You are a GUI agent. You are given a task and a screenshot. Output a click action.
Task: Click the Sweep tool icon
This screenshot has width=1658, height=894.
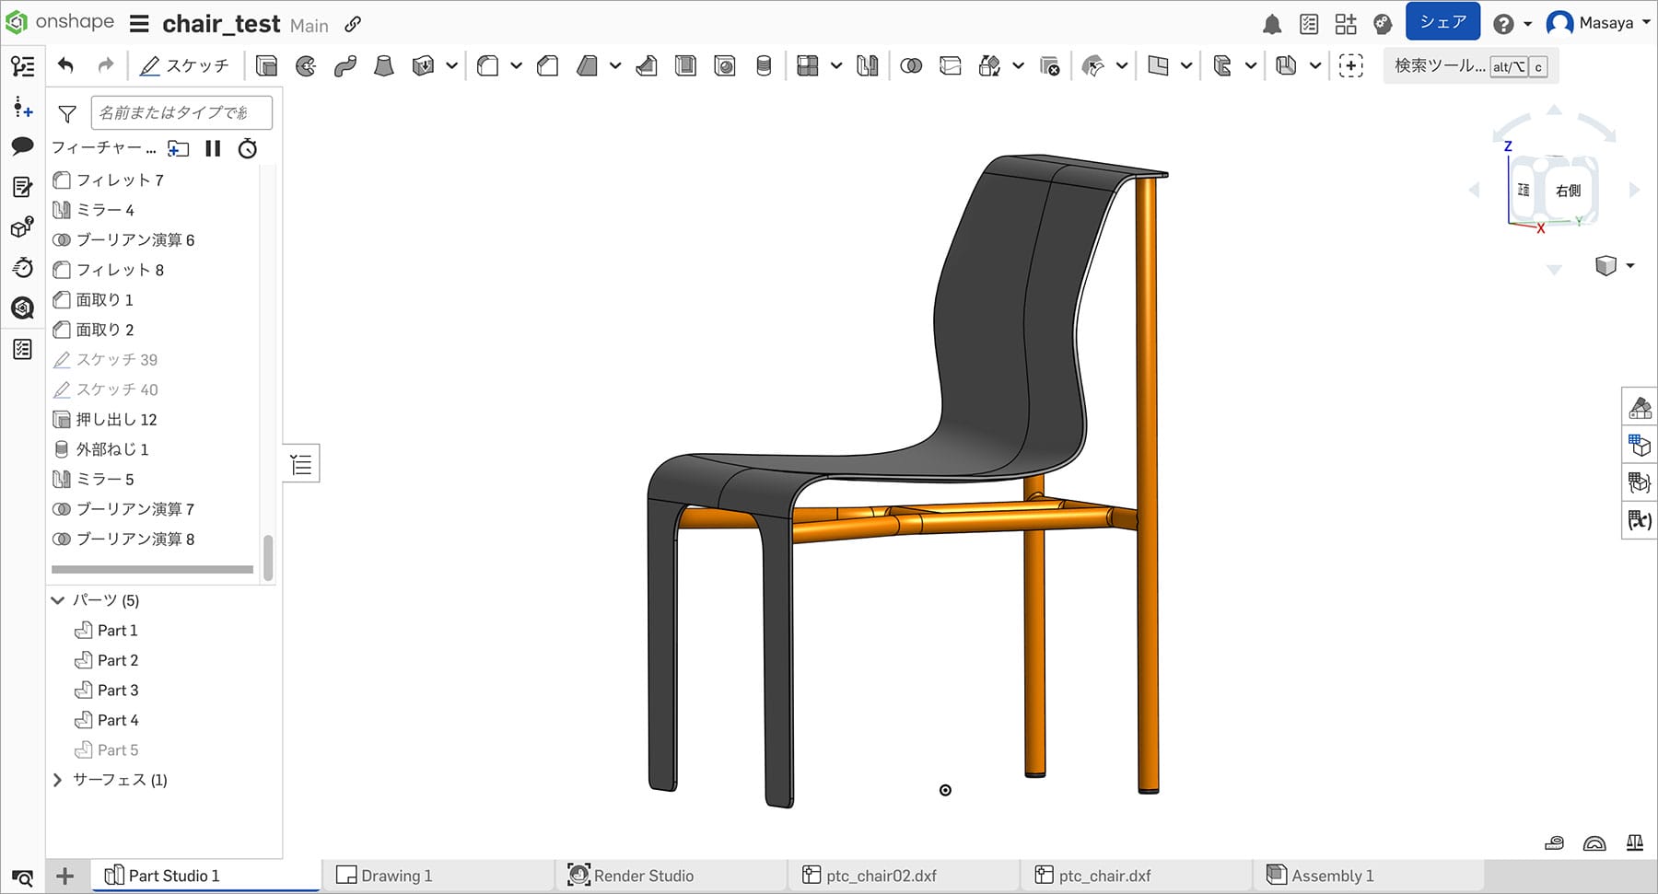pos(345,65)
